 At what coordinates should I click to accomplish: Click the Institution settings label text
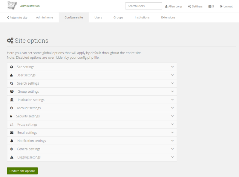pos(31,100)
